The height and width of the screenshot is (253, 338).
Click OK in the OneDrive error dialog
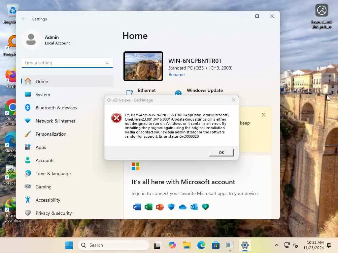221,153
